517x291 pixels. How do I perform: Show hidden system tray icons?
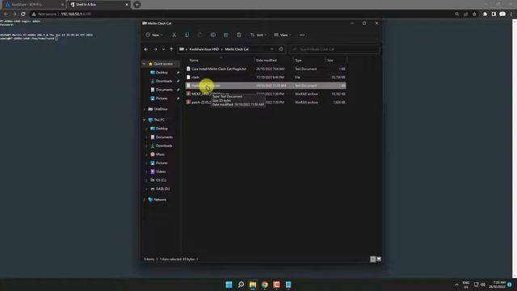[x=456, y=285]
